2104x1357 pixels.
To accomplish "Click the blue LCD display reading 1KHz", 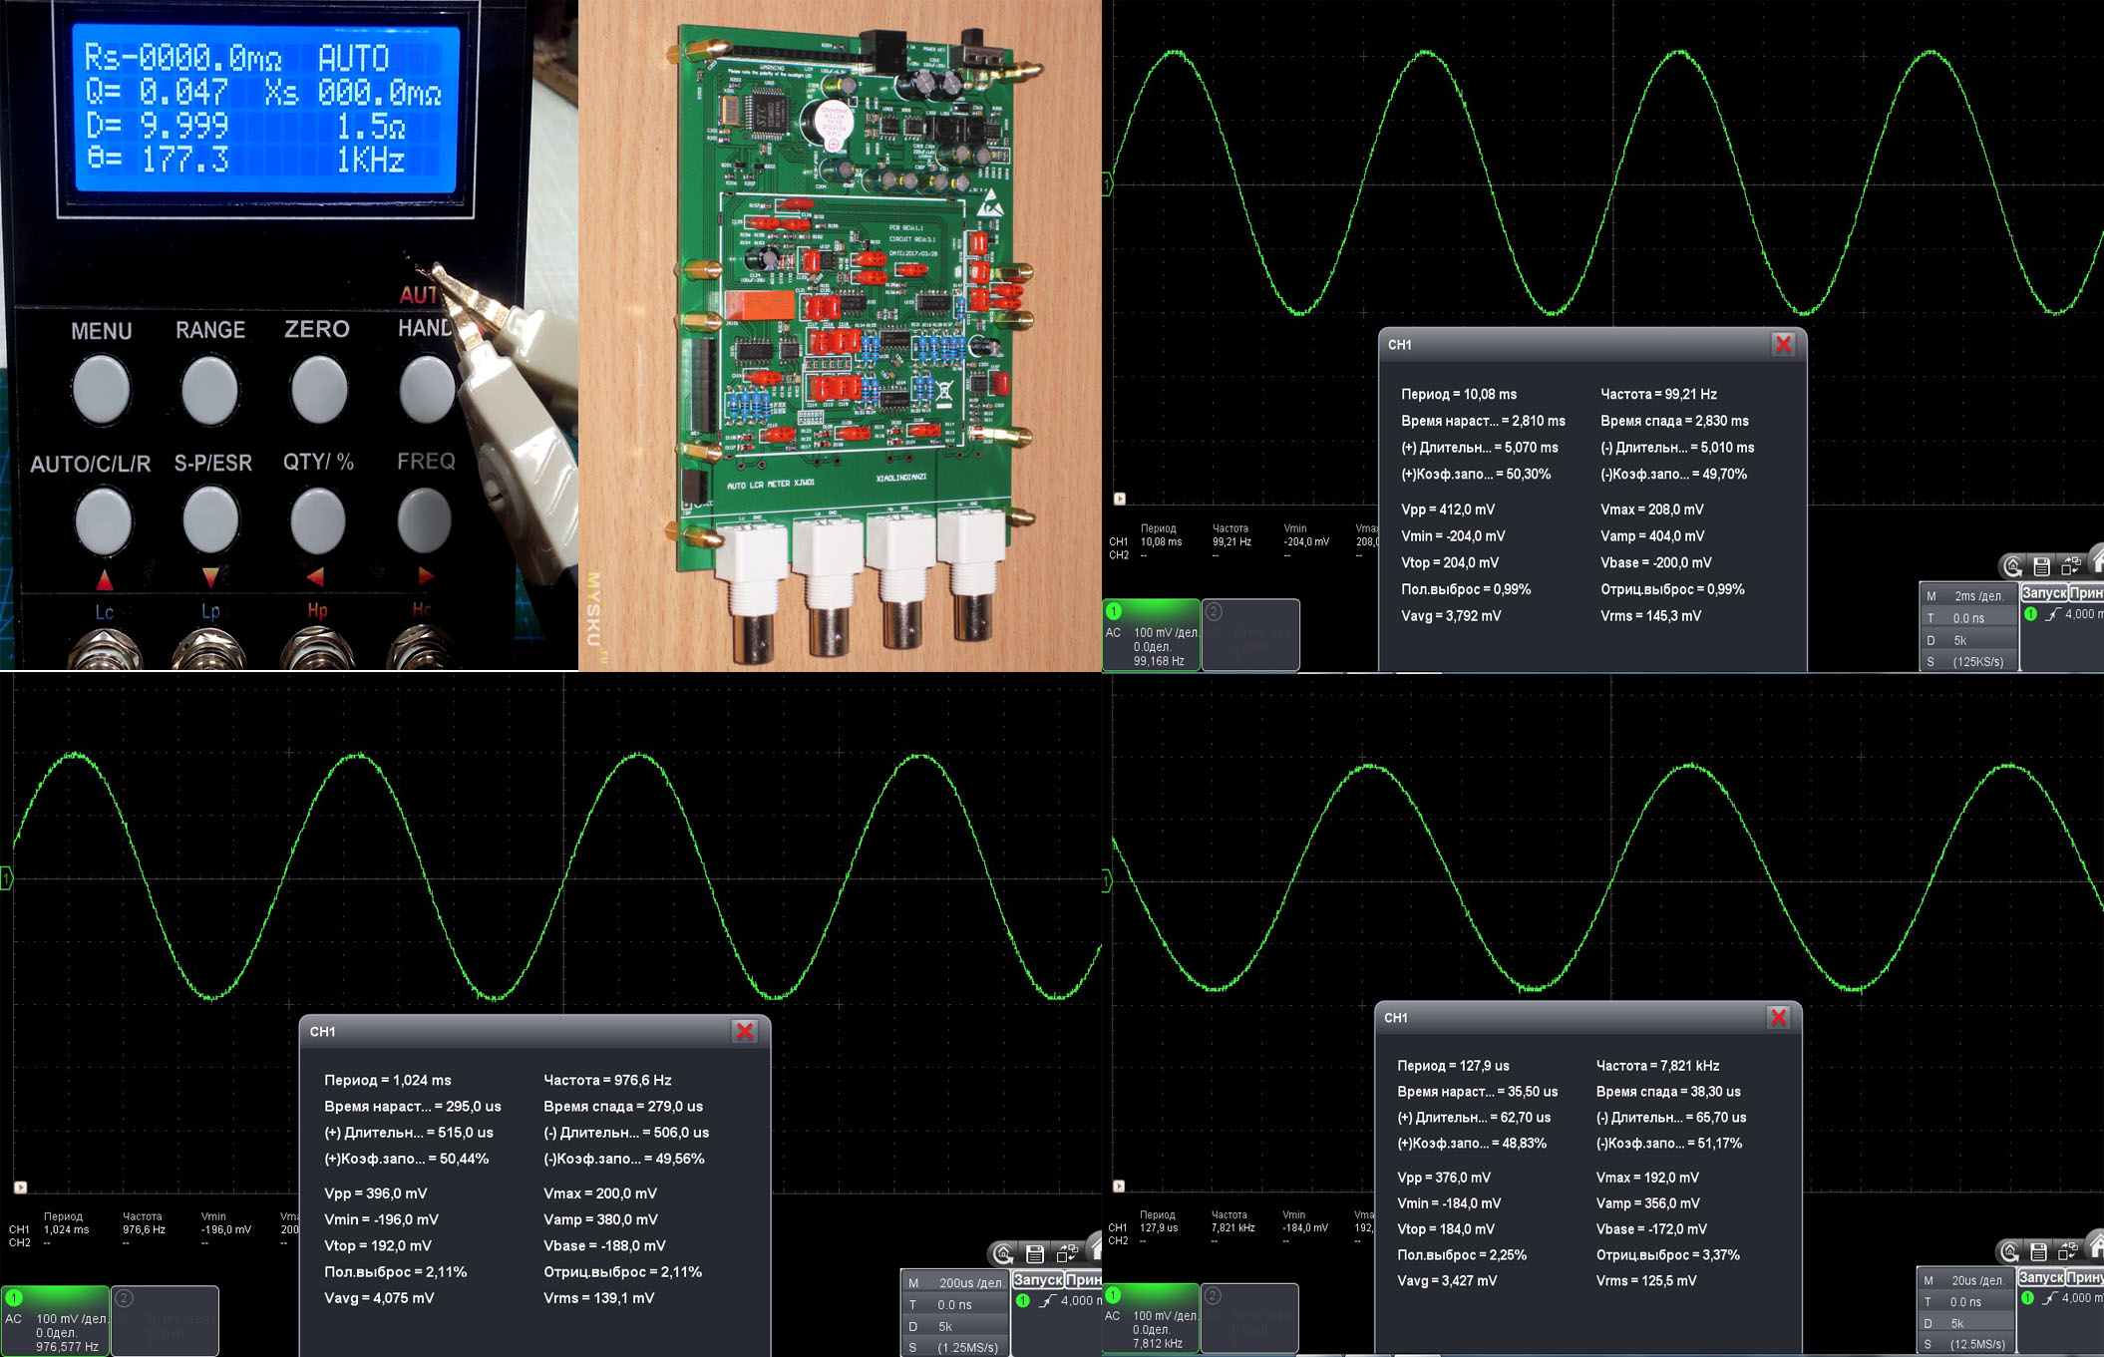I will point(265,109).
